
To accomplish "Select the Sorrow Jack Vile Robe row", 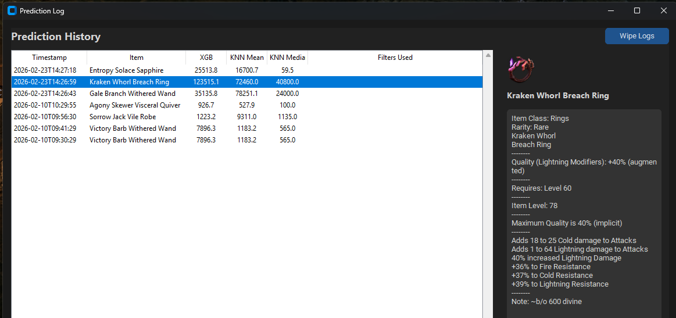I will point(123,117).
